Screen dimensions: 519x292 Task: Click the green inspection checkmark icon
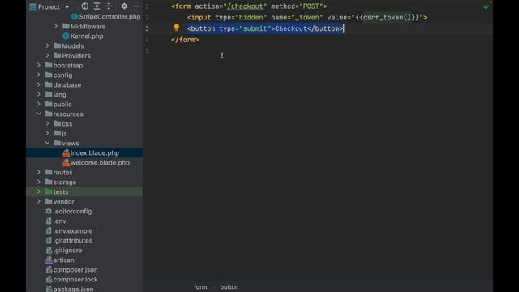(x=487, y=6)
